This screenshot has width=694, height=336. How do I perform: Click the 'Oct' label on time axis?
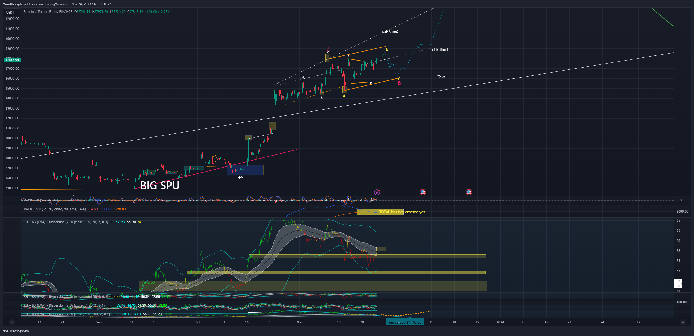pos(197,322)
